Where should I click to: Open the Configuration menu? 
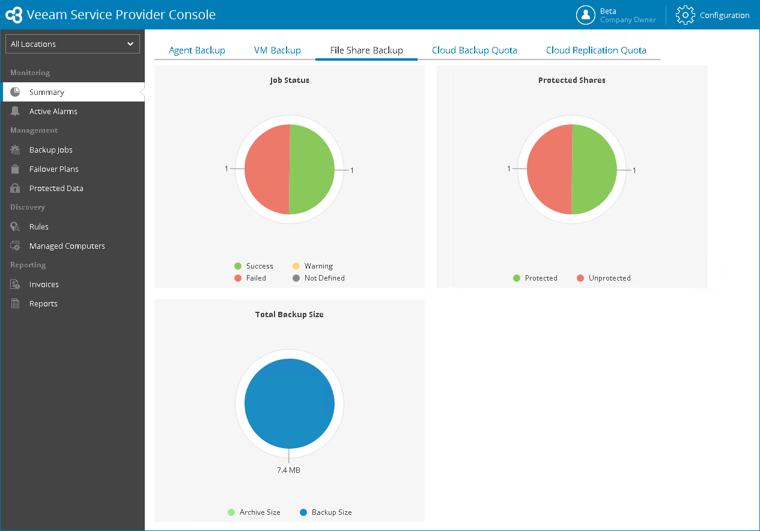click(713, 15)
